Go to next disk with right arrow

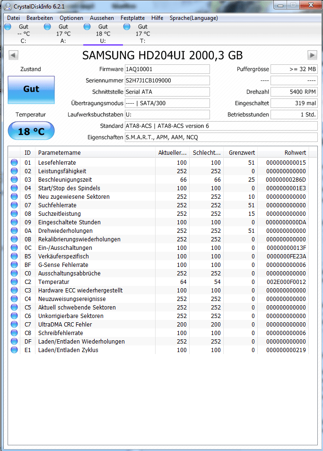click(313, 55)
